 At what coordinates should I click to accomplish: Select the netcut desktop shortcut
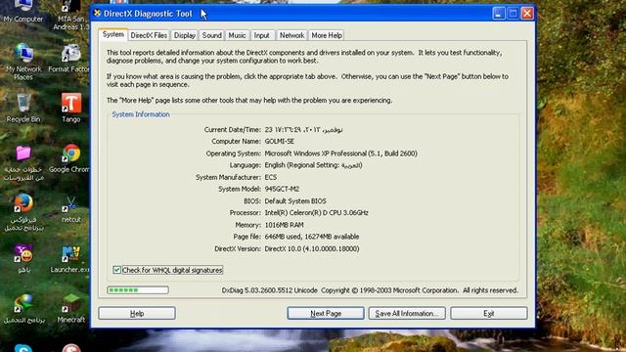pyautogui.click(x=71, y=209)
